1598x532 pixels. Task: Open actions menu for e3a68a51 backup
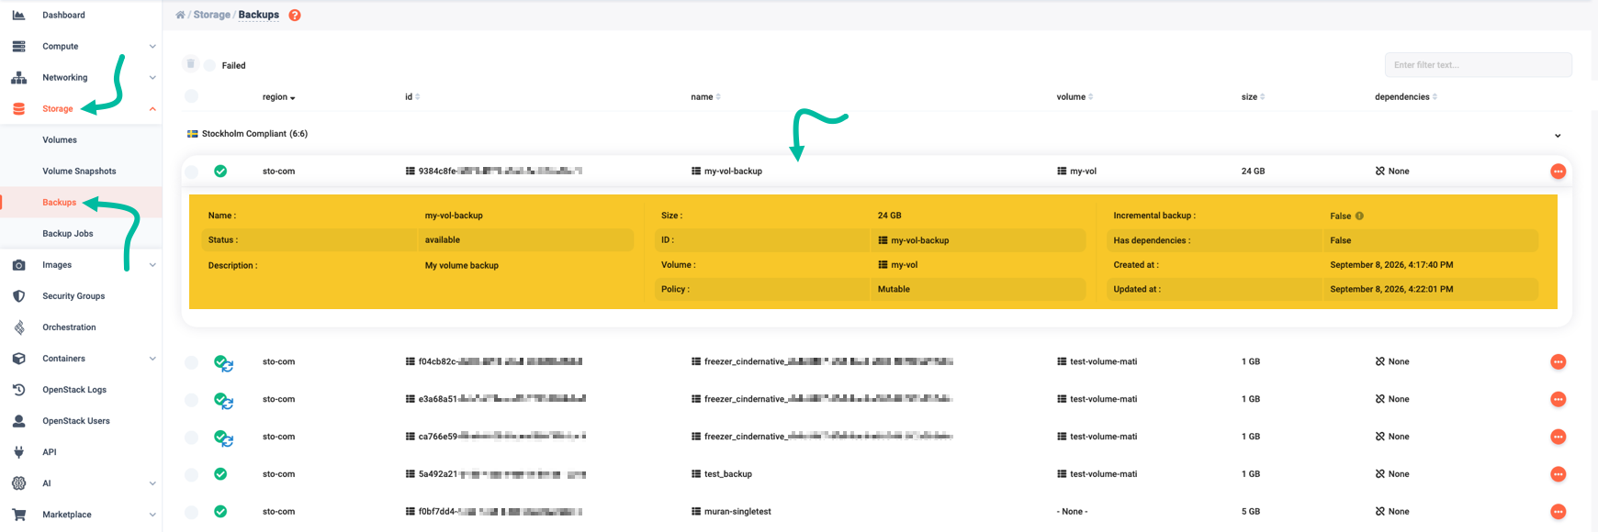tap(1558, 399)
